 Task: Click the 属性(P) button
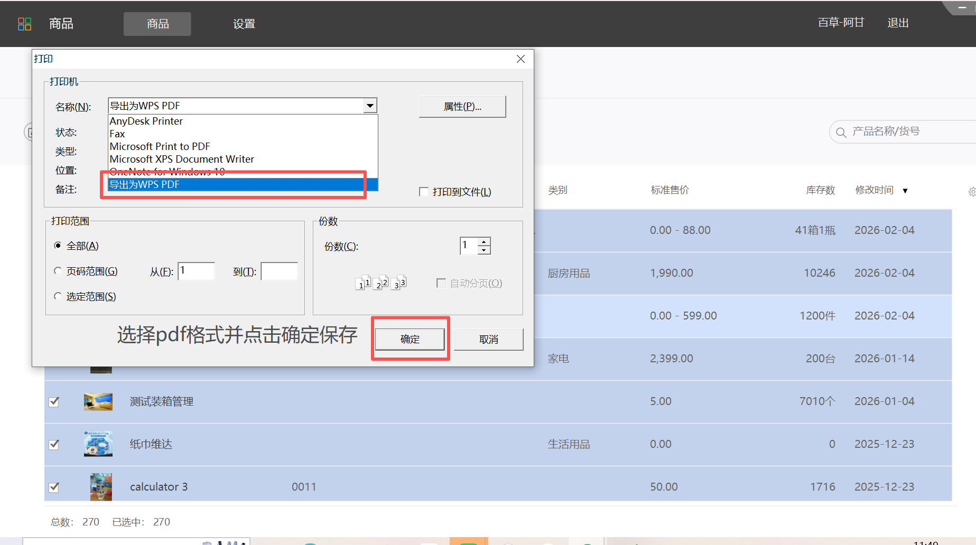click(x=462, y=106)
